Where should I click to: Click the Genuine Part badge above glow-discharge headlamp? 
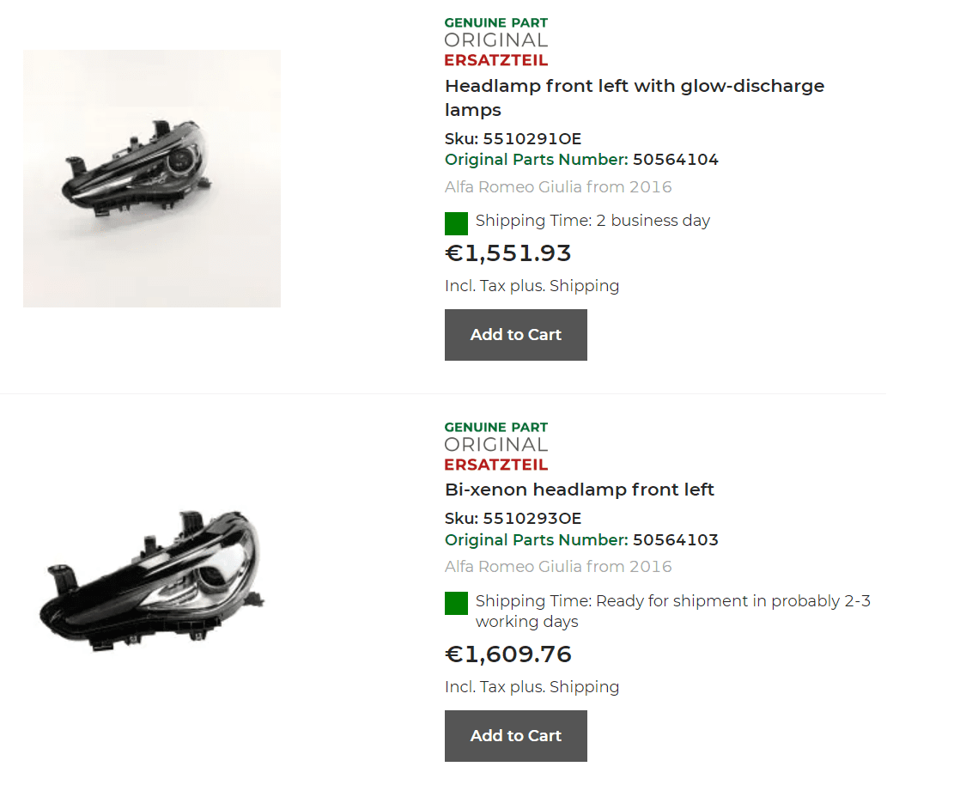pyautogui.click(x=495, y=41)
